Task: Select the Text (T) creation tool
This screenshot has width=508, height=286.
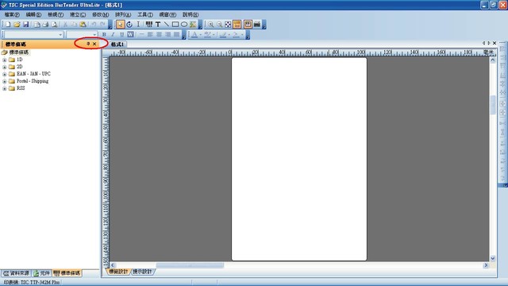Action: pyautogui.click(x=158, y=25)
